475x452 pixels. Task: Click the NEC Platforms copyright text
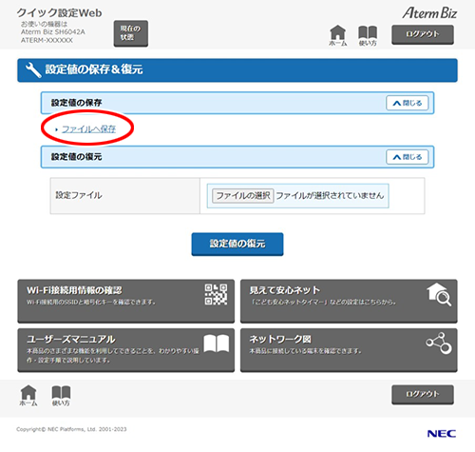pos(71,429)
